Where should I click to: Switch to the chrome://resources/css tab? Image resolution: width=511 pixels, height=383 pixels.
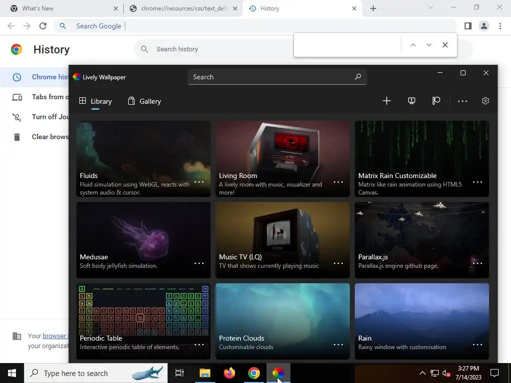[x=183, y=8]
